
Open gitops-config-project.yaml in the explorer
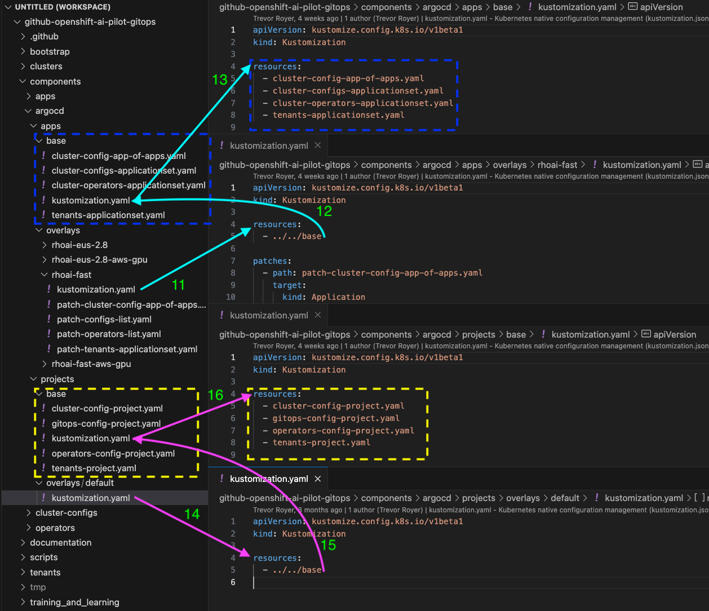(x=106, y=423)
